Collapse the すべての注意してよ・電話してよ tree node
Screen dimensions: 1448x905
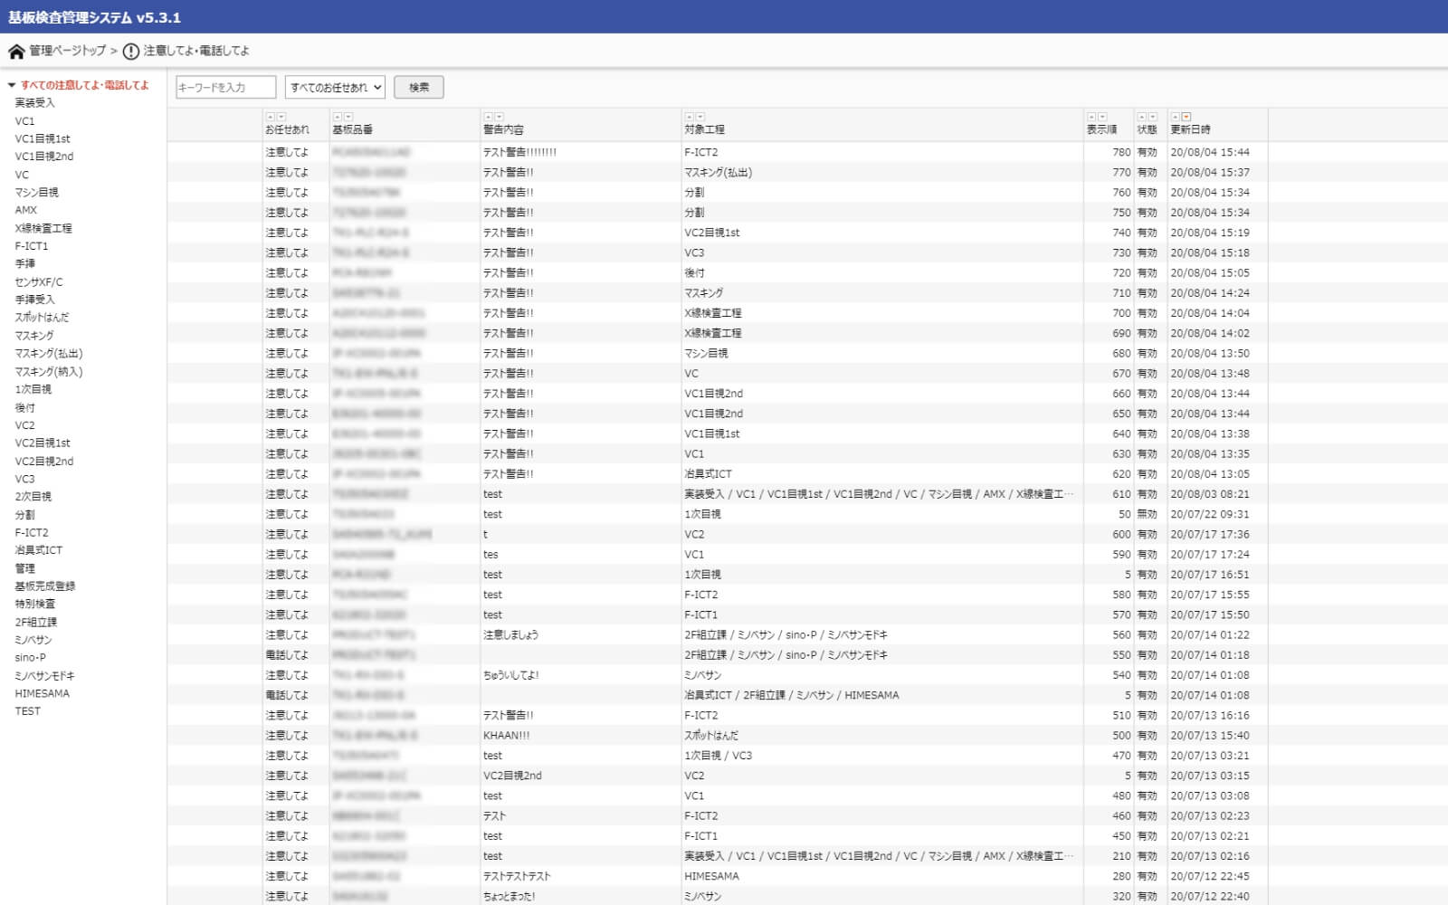[x=12, y=85]
